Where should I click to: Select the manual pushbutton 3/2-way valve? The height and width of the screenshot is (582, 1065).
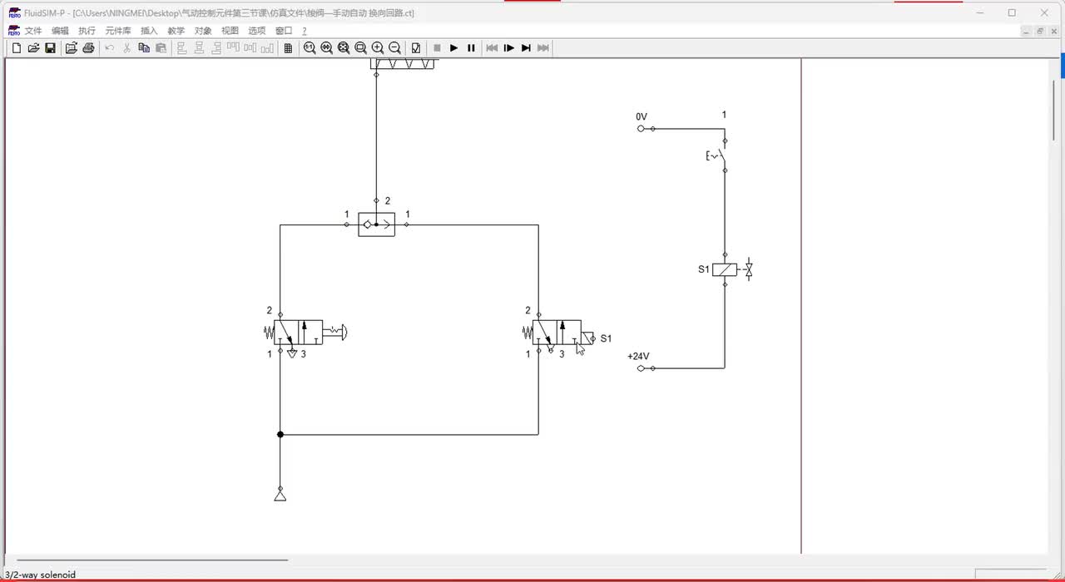pyautogui.click(x=305, y=333)
